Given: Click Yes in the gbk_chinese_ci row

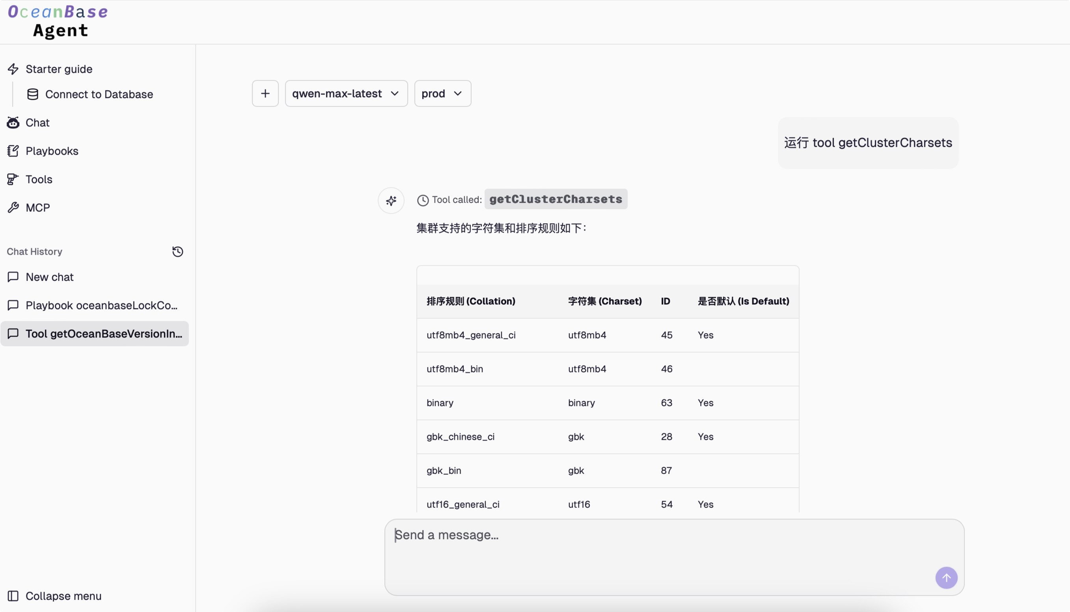Looking at the screenshot, I should pos(705,436).
